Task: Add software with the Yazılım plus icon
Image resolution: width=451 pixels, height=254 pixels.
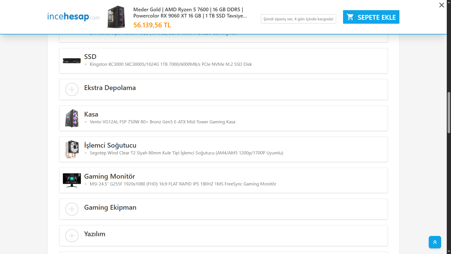Action: pyautogui.click(x=72, y=236)
